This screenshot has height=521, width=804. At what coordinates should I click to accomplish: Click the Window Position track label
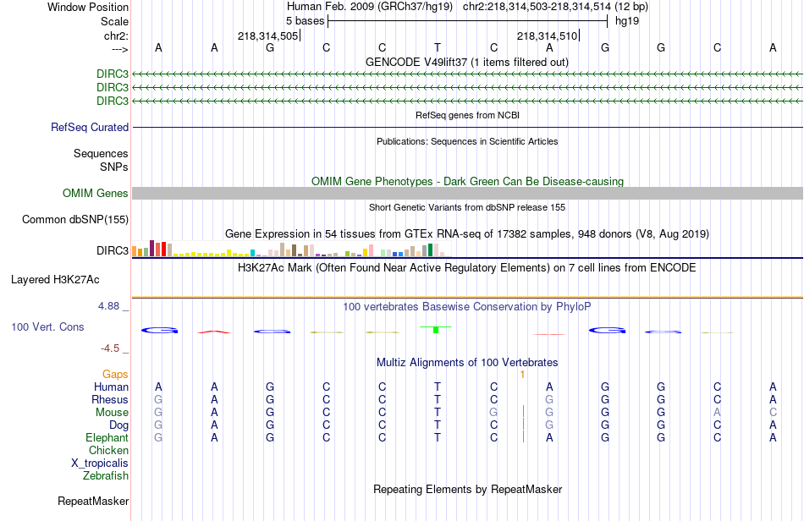click(88, 7)
